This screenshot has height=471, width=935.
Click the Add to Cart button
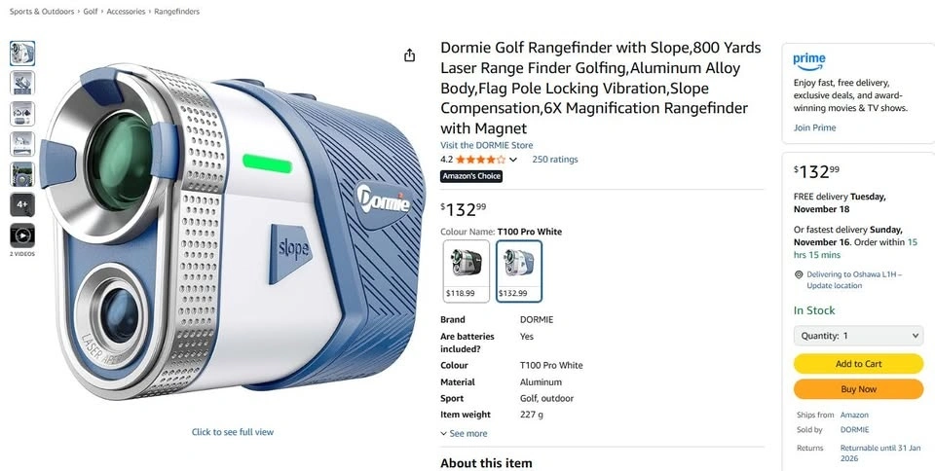coord(858,364)
